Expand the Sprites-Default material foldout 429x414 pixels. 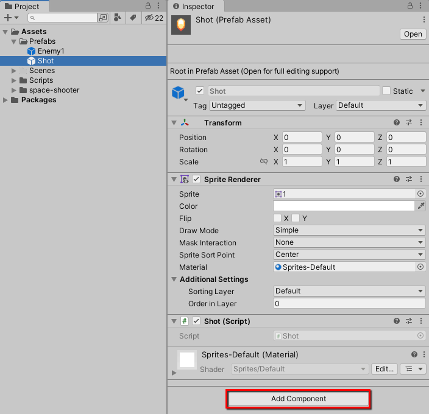174,373
